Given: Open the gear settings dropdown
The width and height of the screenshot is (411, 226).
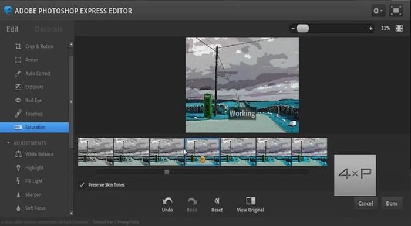Looking at the screenshot, I should point(378,11).
